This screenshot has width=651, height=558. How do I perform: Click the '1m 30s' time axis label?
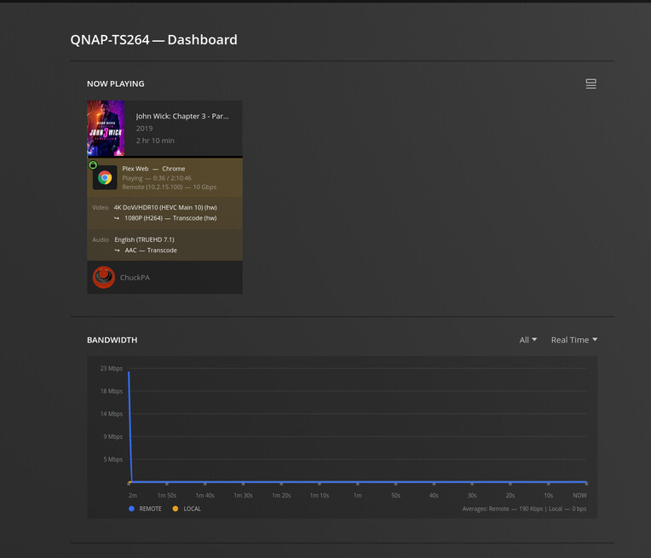[x=244, y=495]
